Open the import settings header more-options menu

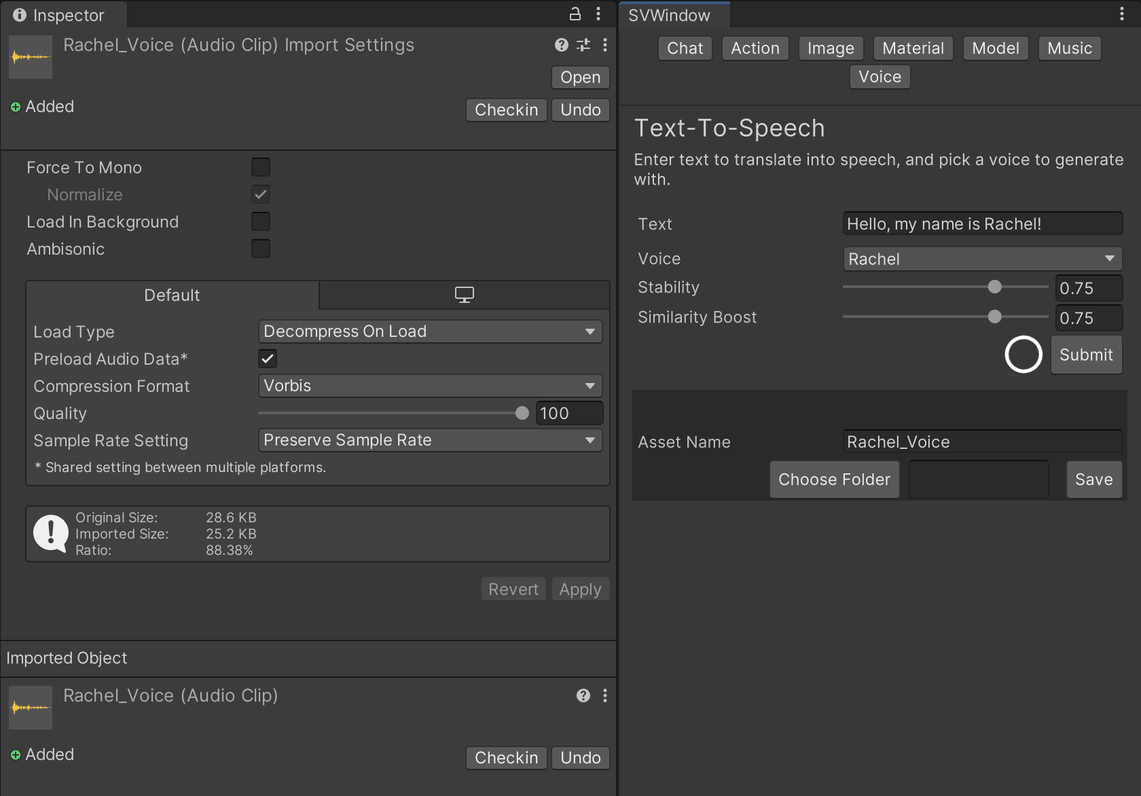pyautogui.click(x=605, y=45)
